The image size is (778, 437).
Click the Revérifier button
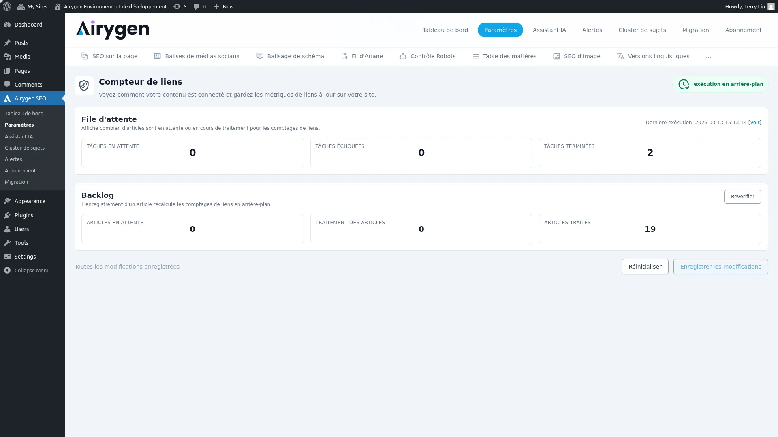point(742,197)
